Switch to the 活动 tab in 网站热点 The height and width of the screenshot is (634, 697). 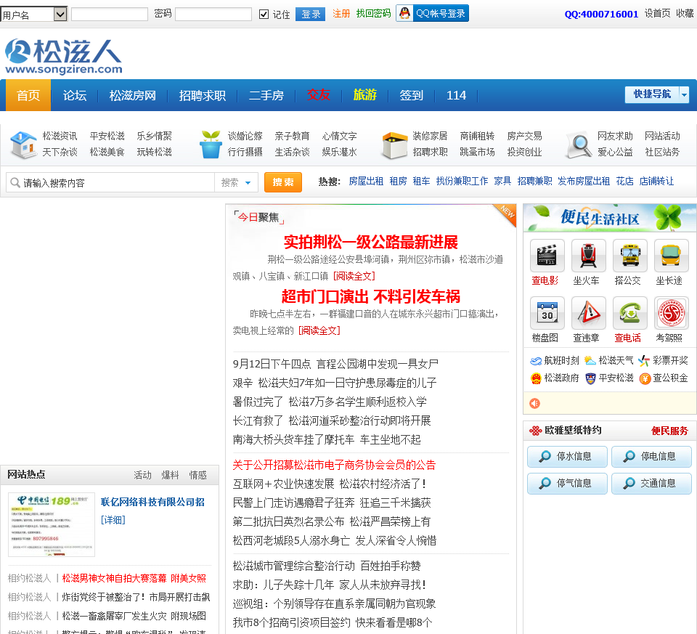[143, 475]
